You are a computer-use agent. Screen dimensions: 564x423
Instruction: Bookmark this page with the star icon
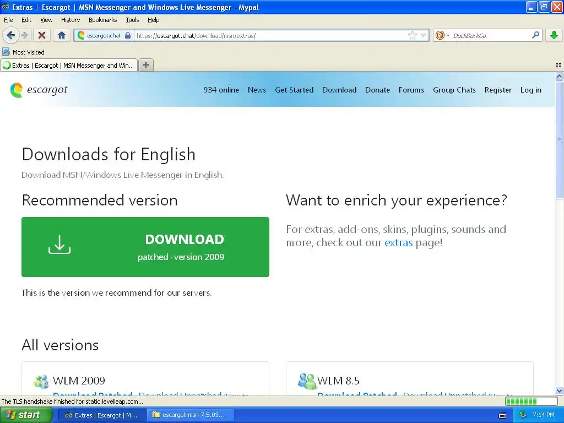[x=412, y=35]
